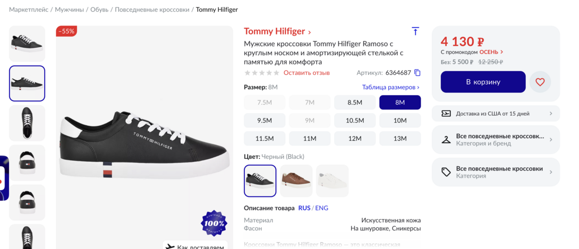The width and height of the screenshot is (579, 249).
Task: Click the share upload icon
Action: (x=415, y=31)
